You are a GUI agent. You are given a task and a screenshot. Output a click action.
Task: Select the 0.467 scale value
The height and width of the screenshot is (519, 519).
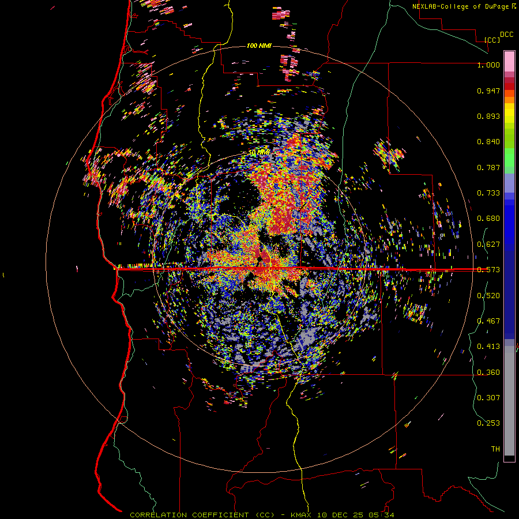pyautogui.click(x=488, y=321)
